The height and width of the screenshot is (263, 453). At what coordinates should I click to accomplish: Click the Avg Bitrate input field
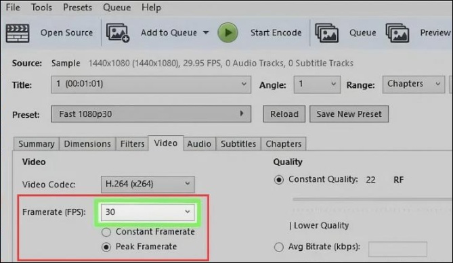pyautogui.click(x=397, y=249)
